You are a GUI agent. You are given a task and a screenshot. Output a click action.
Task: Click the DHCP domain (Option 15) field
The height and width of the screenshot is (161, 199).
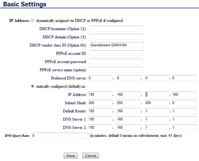[116, 37]
